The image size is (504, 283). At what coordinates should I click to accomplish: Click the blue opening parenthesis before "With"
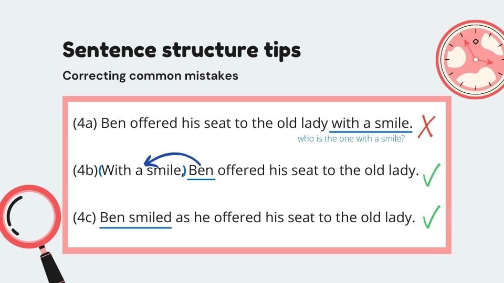coord(101,170)
